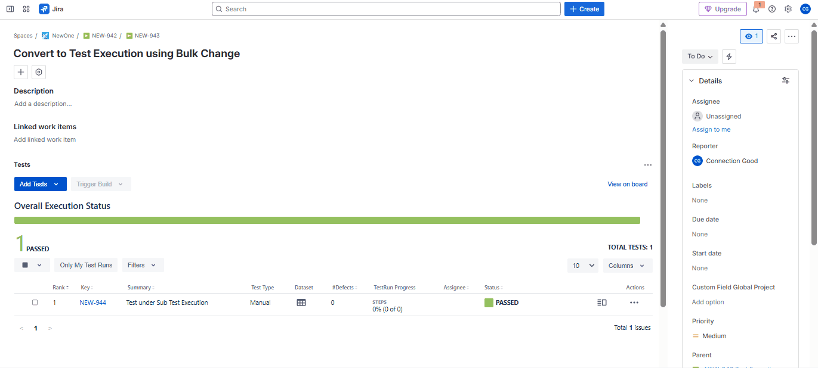Screen dimensions: 818x368
Task: Click the Search input field
Action: pyautogui.click(x=386, y=9)
